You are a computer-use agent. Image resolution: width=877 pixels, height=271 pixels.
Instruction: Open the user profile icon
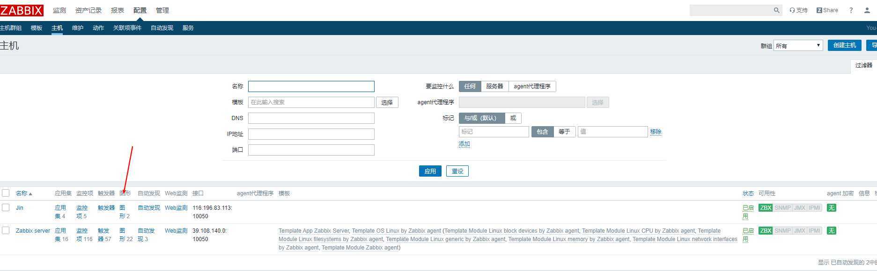(x=867, y=10)
